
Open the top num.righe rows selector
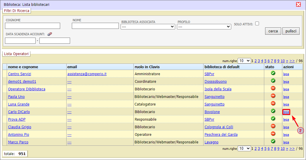click(244, 61)
